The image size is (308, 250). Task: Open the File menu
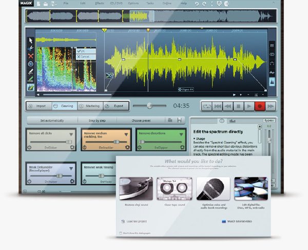click(x=66, y=4)
